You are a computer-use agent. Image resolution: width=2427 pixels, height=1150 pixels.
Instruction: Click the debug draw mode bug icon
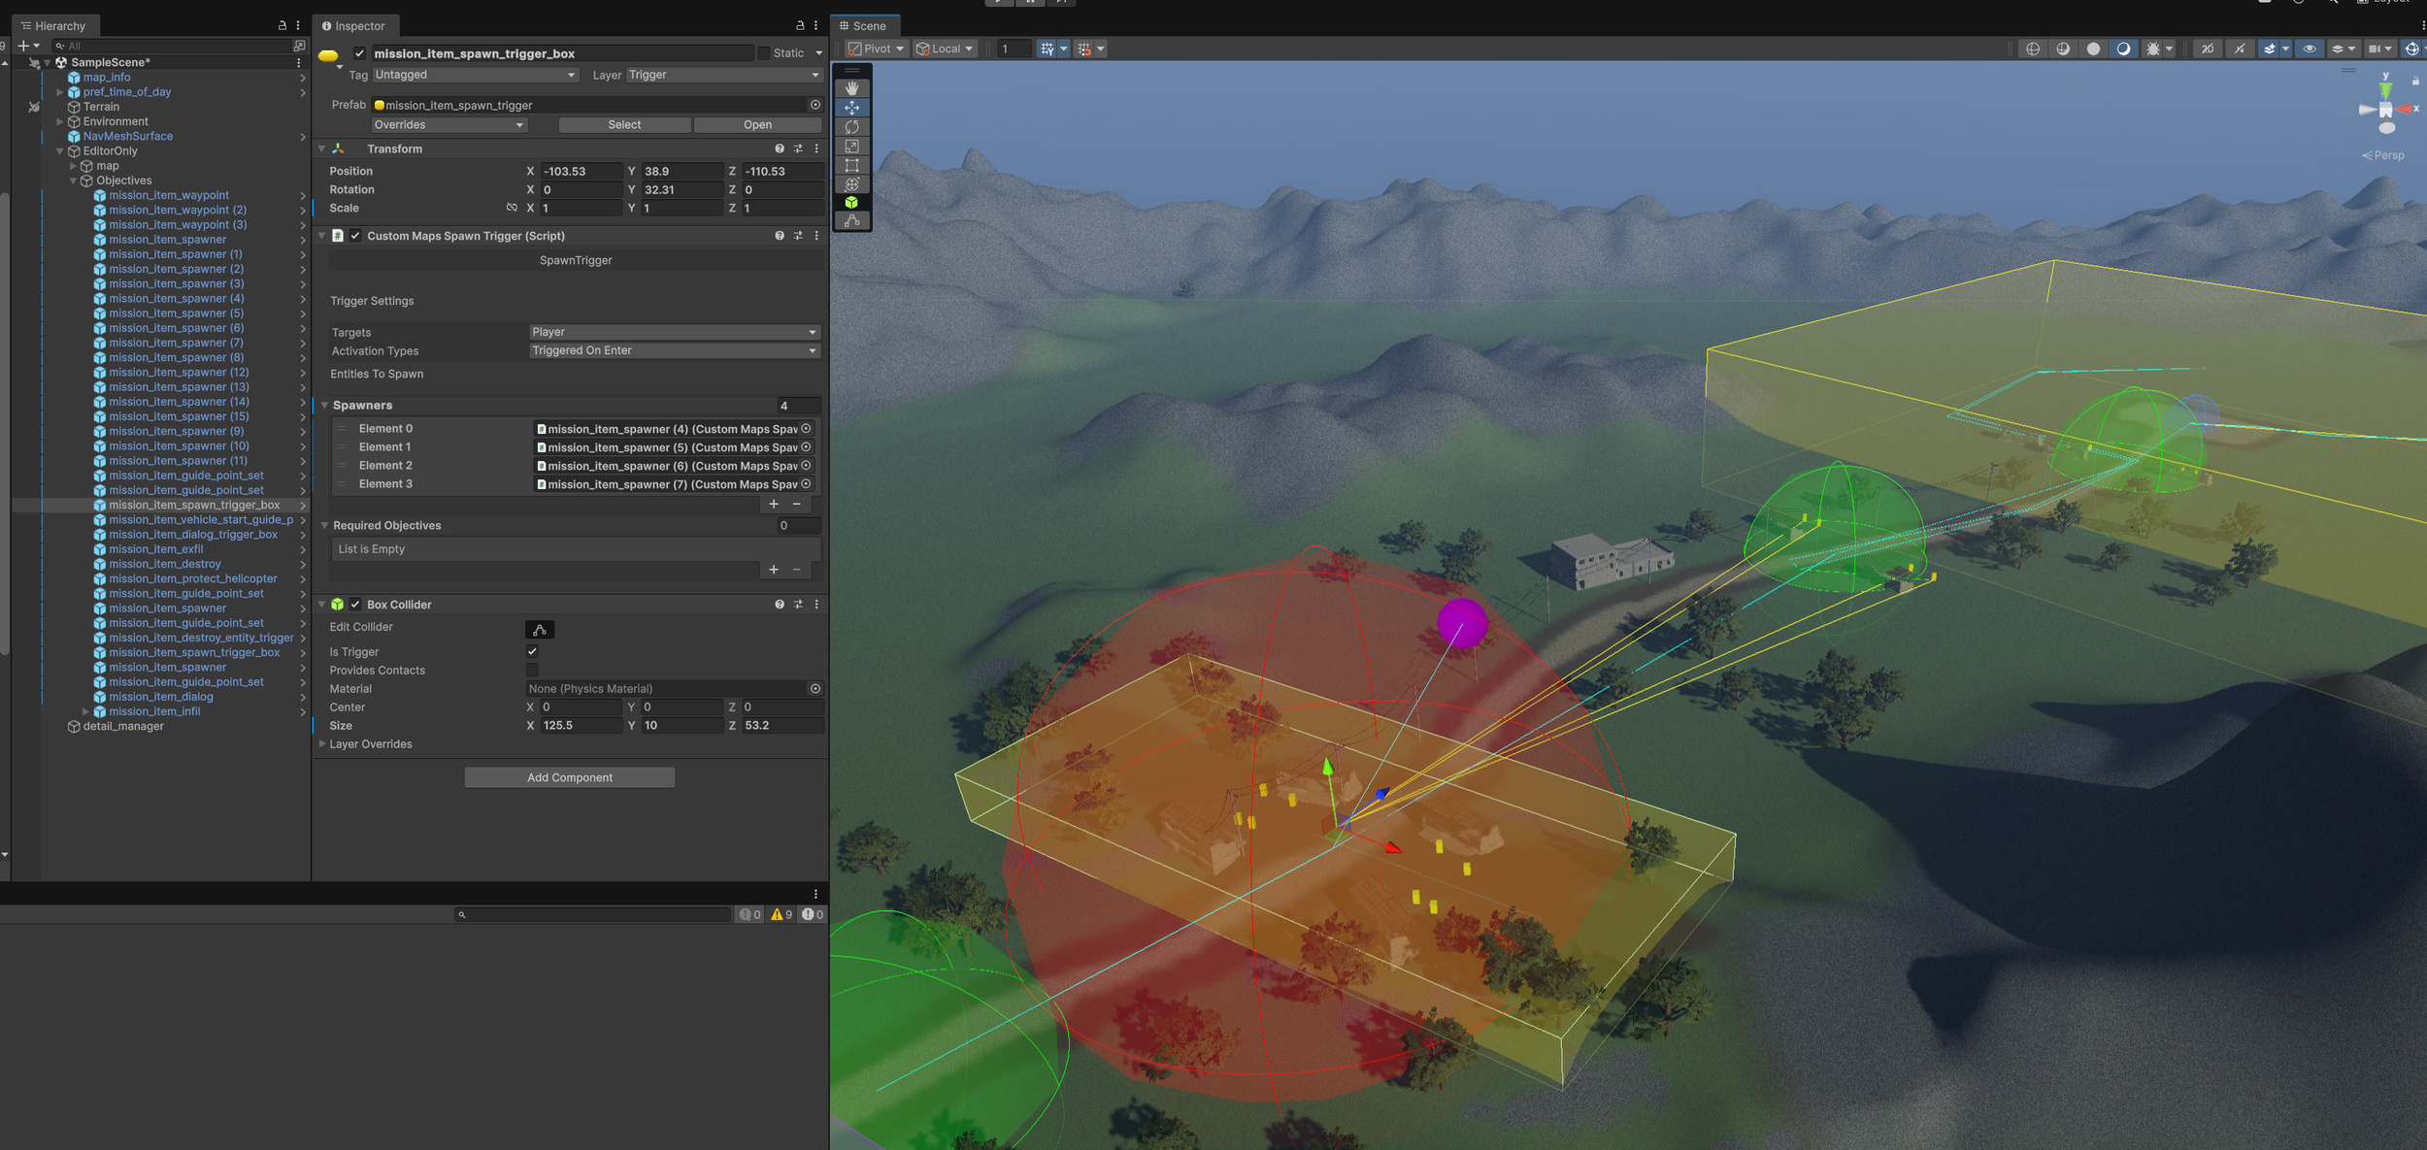tap(2152, 49)
